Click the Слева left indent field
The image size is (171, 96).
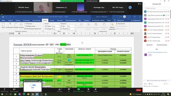coord(56,26)
